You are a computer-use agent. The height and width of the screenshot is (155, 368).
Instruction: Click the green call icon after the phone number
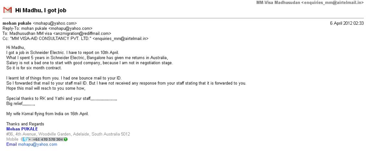click(66, 139)
